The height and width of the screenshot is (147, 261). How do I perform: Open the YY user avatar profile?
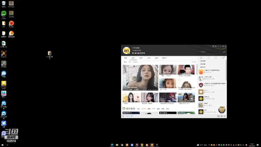[x=126, y=51]
